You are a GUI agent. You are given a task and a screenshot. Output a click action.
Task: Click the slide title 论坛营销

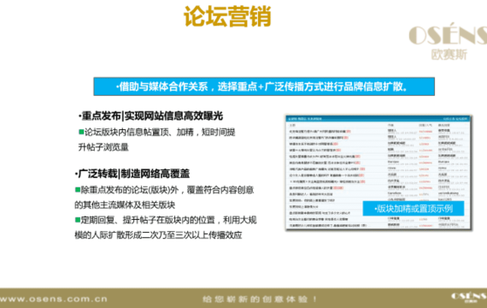pyautogui.click(x=227, y=16)
